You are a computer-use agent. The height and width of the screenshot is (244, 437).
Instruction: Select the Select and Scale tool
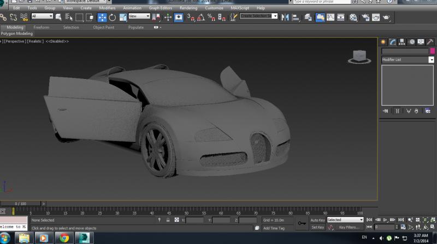tap(122, 17)
